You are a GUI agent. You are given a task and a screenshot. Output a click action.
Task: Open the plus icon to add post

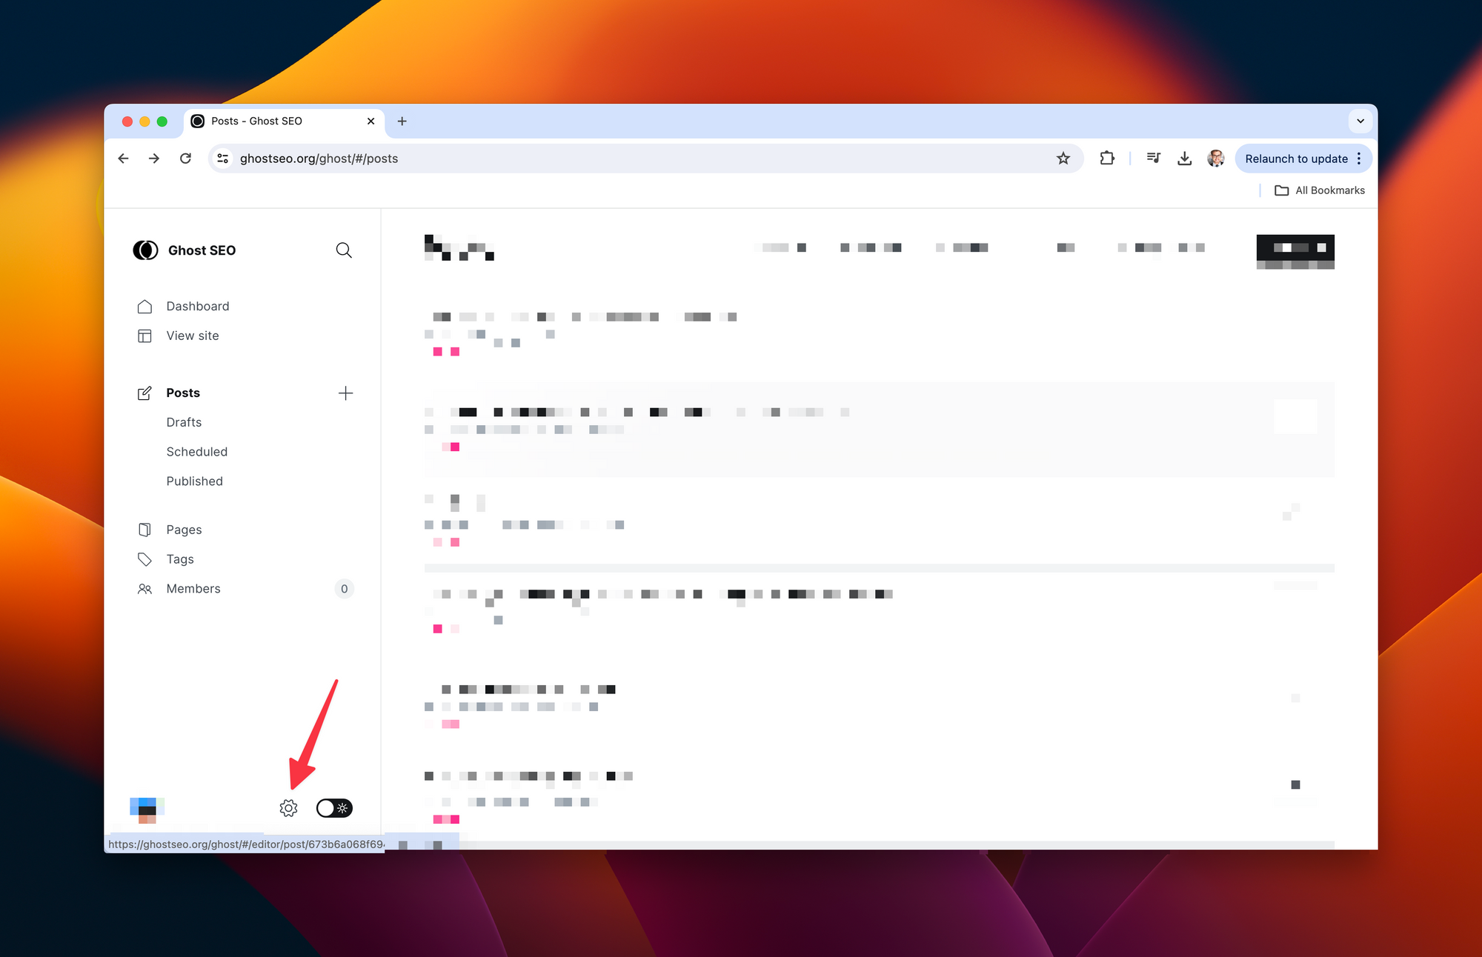(x=345, y=392)
